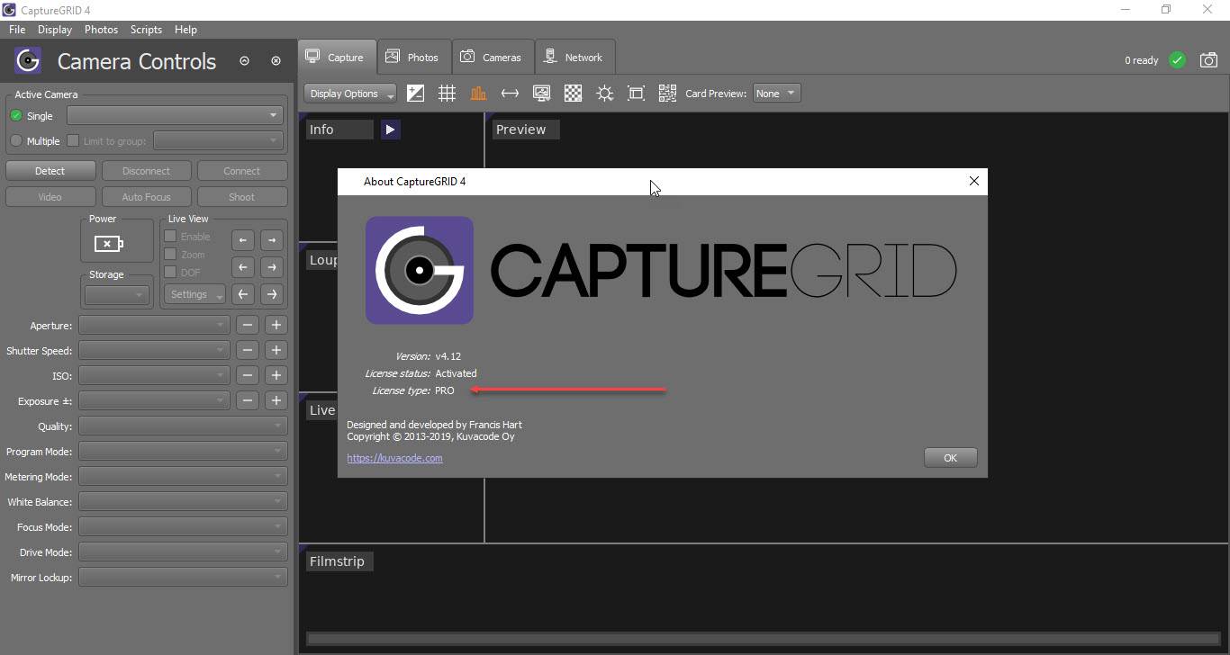This screenshot has height=655, width=1230.
Task: Close the Camera Controls panel via X circle
Action: click(x=276, y=61)
